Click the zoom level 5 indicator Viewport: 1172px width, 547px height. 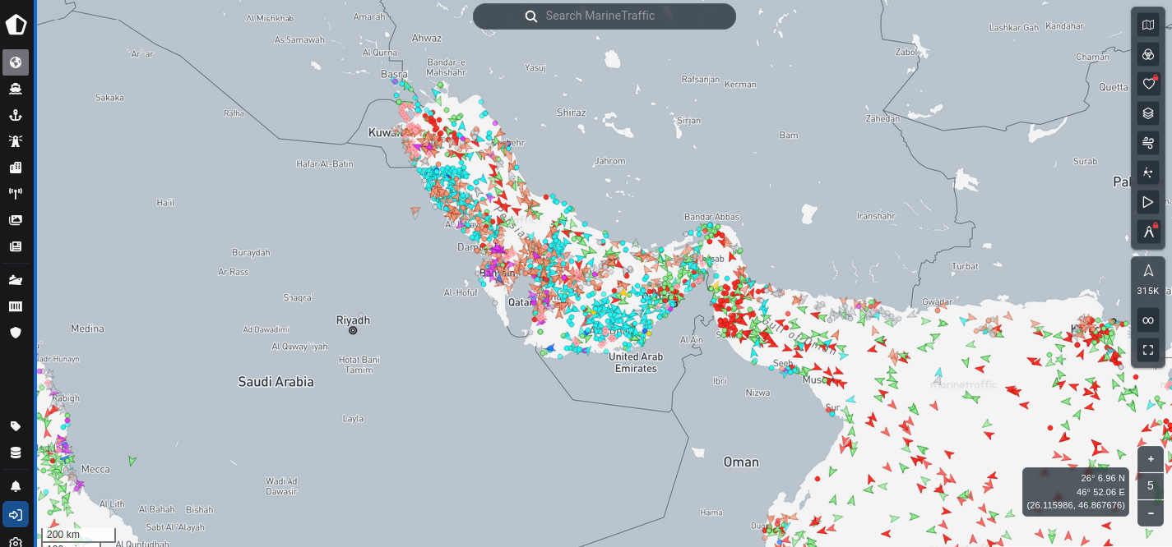pyautogui.click(x=1151, y=485)
